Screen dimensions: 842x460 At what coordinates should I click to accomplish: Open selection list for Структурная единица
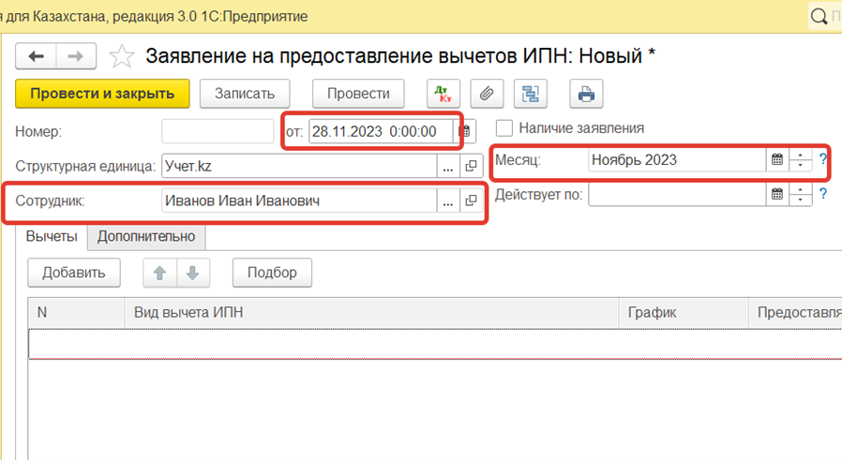pos(447,167)
